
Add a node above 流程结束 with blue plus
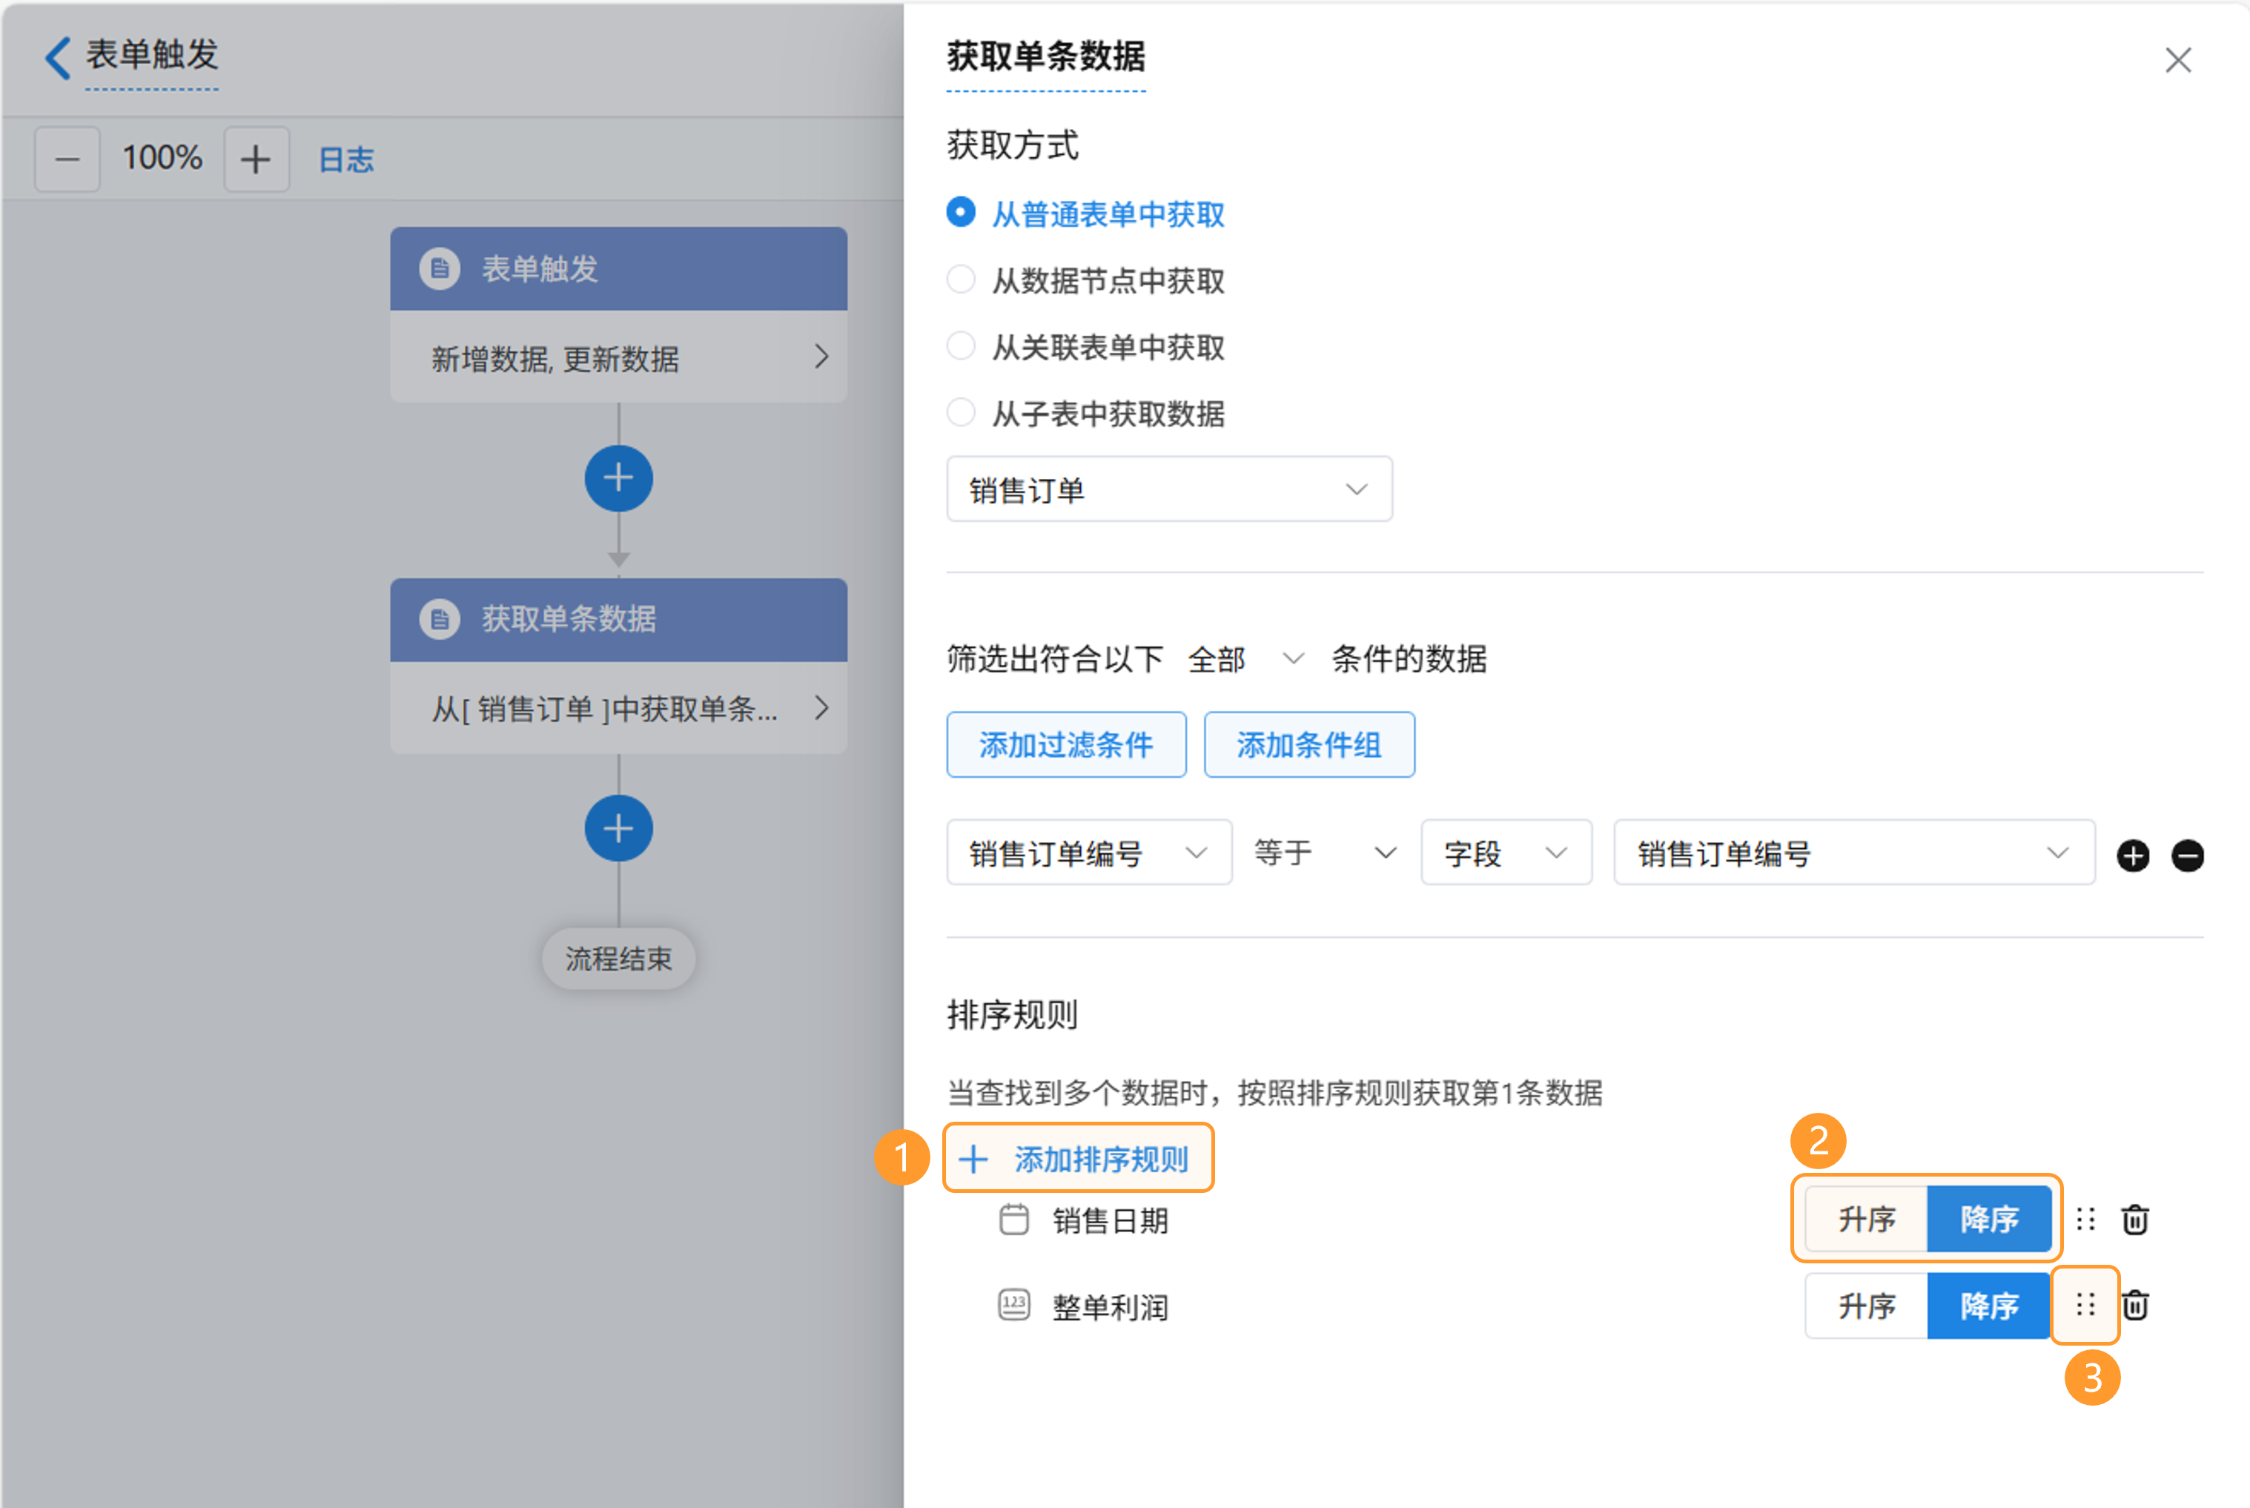click(618, 828)
